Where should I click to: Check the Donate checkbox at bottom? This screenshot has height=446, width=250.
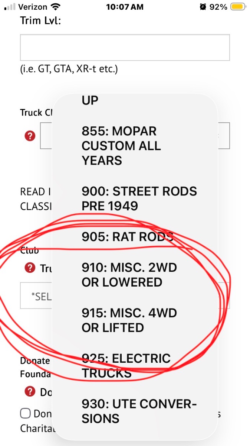(25, 413)
